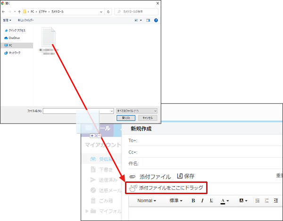Click the back arrow in file dialog
The width and height of the screenshot is (283, 221).
pyautogui.click(x=4, y=11)
